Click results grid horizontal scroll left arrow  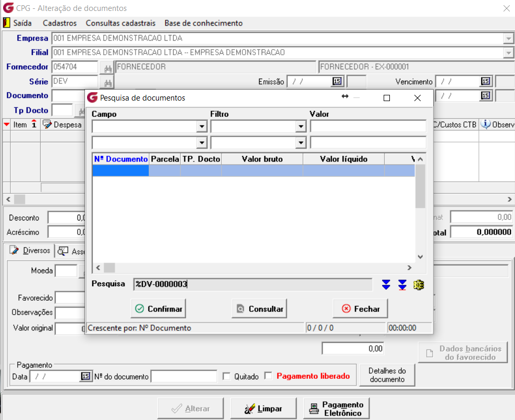click(x=98, y=268)
